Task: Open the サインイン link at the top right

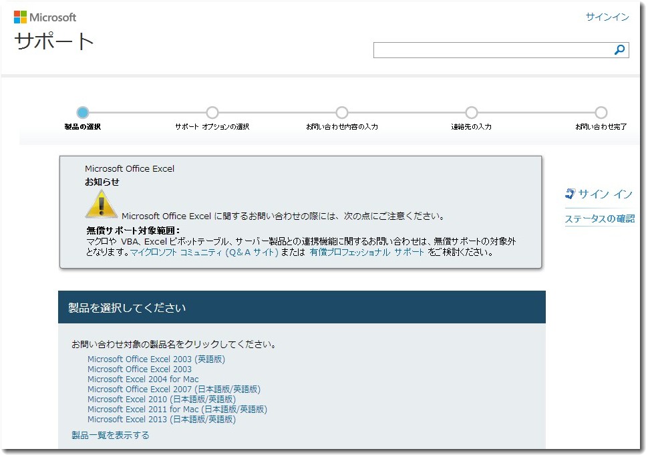Action: (x=607, y=17)
